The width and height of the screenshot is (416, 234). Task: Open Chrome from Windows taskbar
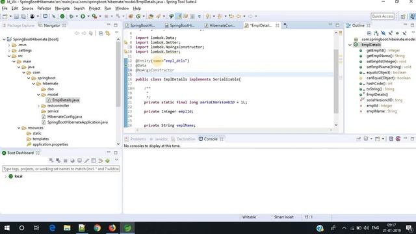pos(97,228)
